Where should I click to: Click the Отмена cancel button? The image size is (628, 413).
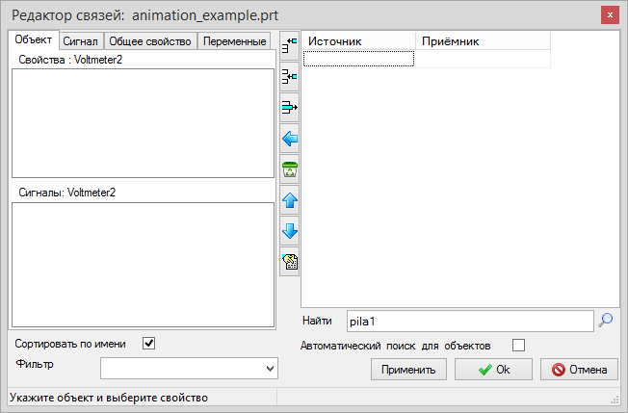coord(579,369)
